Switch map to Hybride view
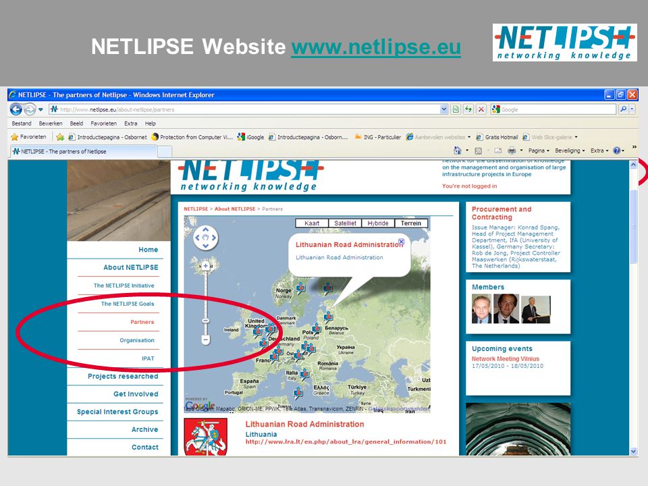 [378, 223]
